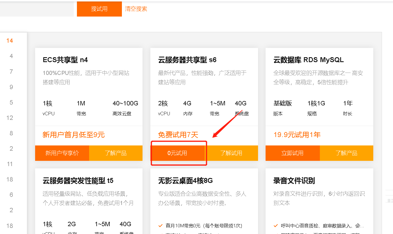
Task: Click the 新用户首月低至9元 price text
Action: click(x=74, y=135)
